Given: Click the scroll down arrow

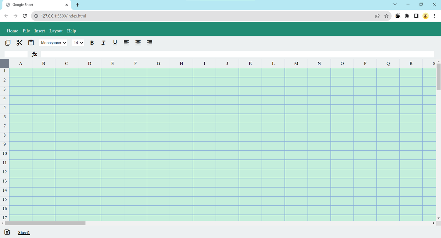Looking at the screenshot, I should [438, 218].
